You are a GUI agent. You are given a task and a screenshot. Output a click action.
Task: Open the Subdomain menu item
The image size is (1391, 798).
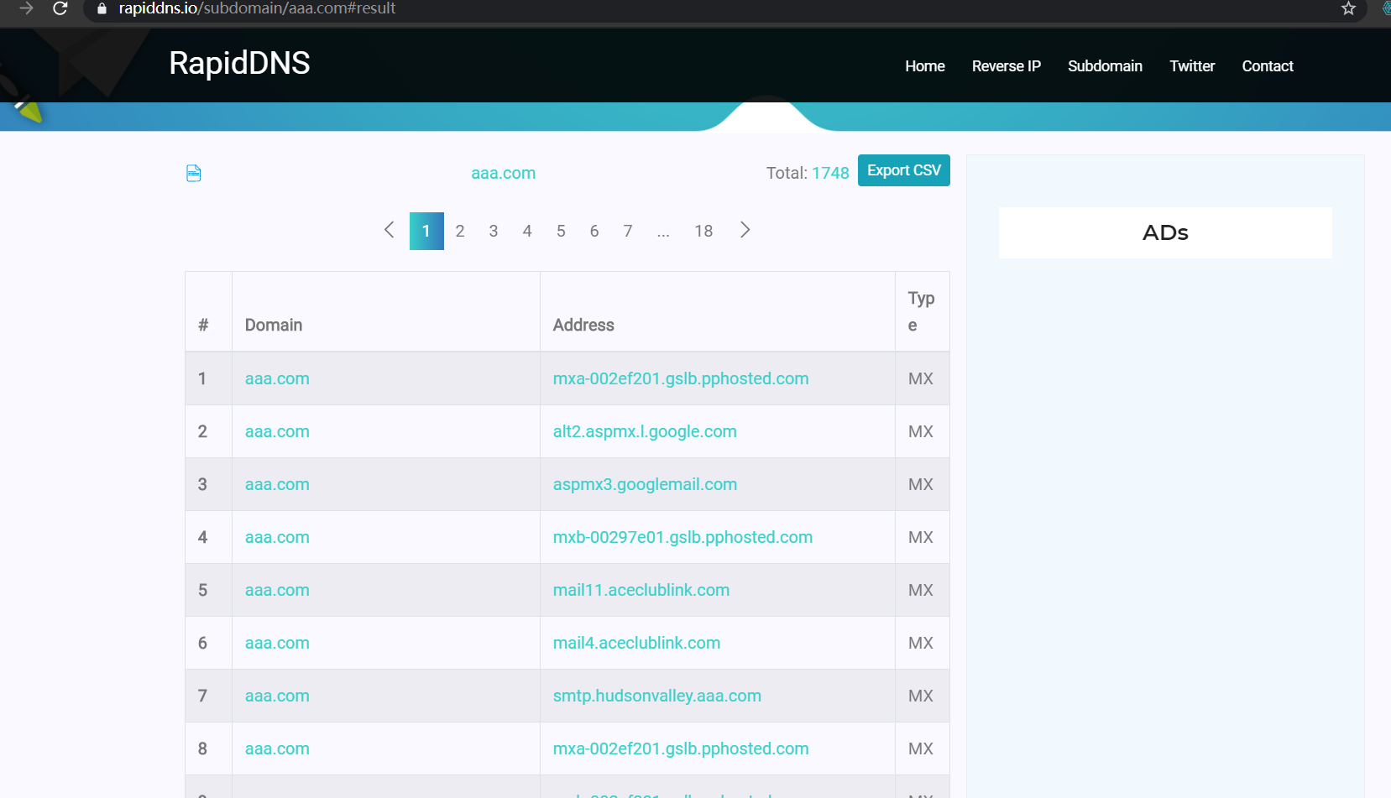coord(1105,66)
